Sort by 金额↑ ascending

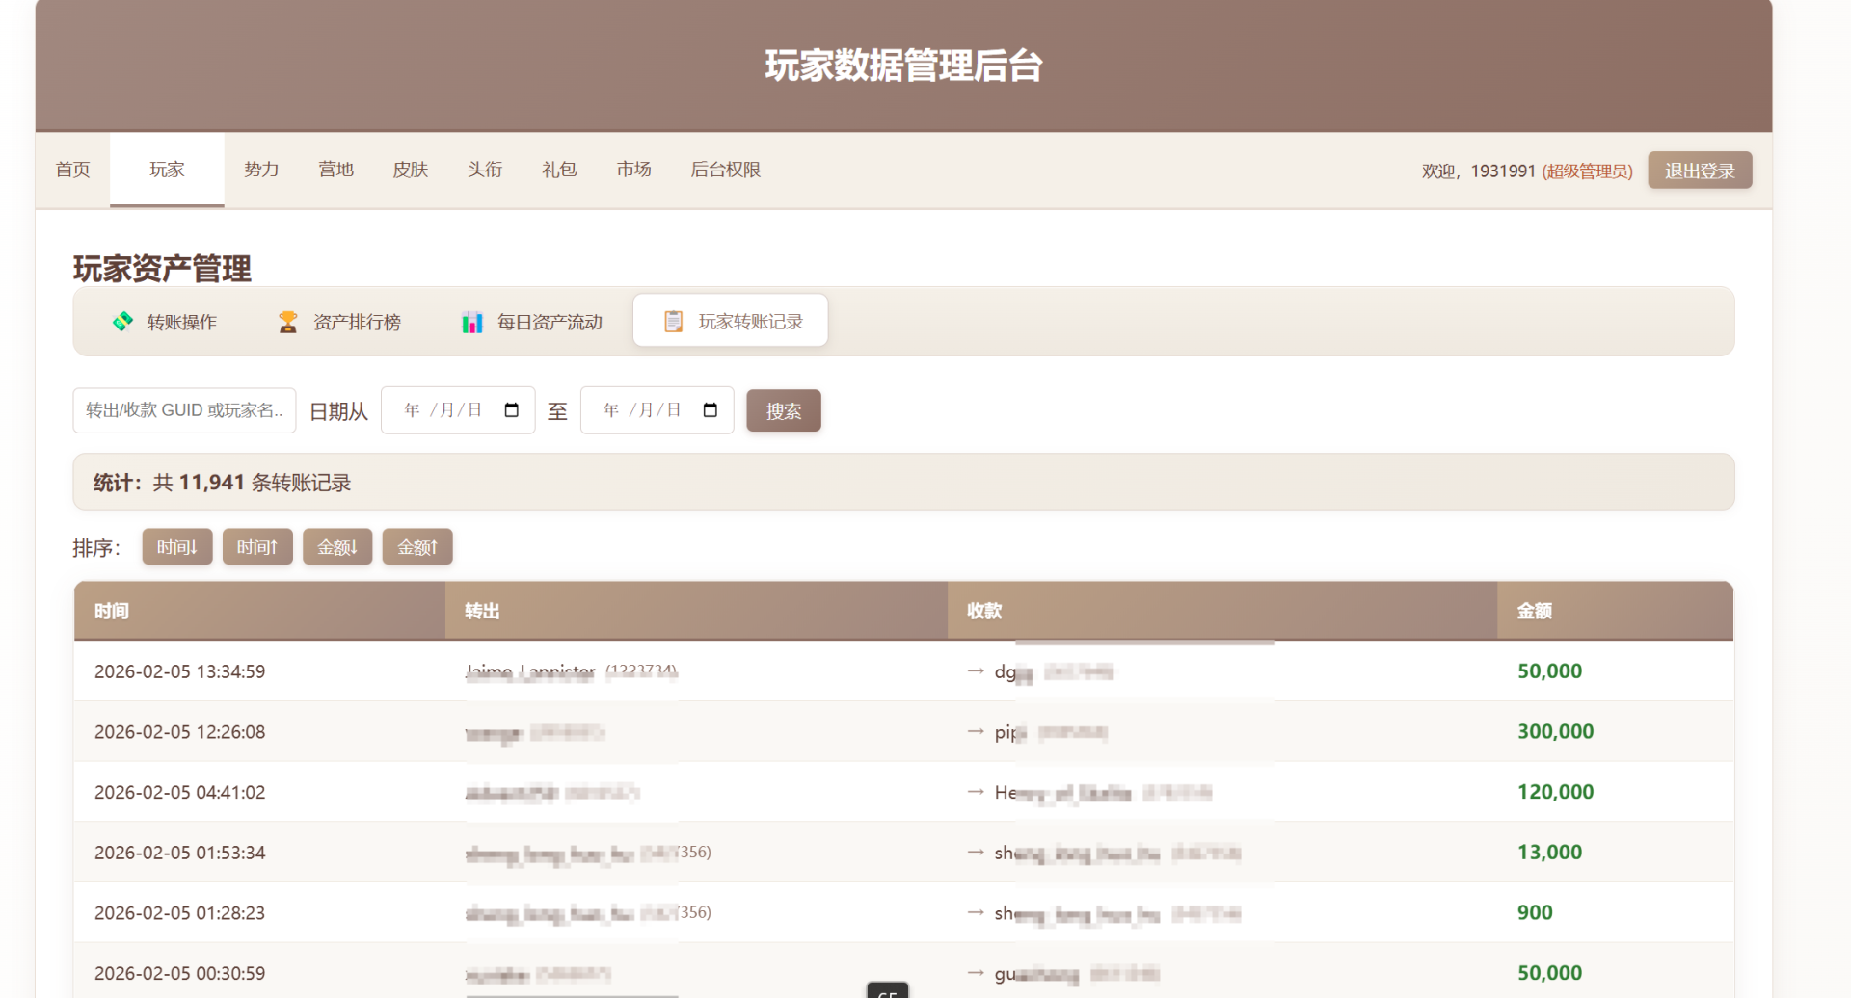[x=417, y=547]
